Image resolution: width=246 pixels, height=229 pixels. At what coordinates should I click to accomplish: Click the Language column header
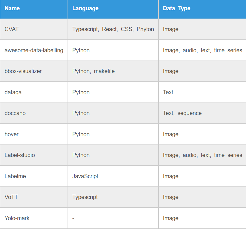[85, 8]
